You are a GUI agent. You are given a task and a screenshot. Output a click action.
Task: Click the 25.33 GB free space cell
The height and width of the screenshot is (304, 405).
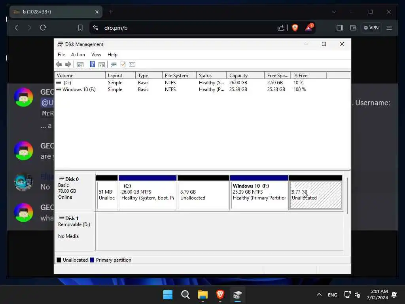coord(276,89)
